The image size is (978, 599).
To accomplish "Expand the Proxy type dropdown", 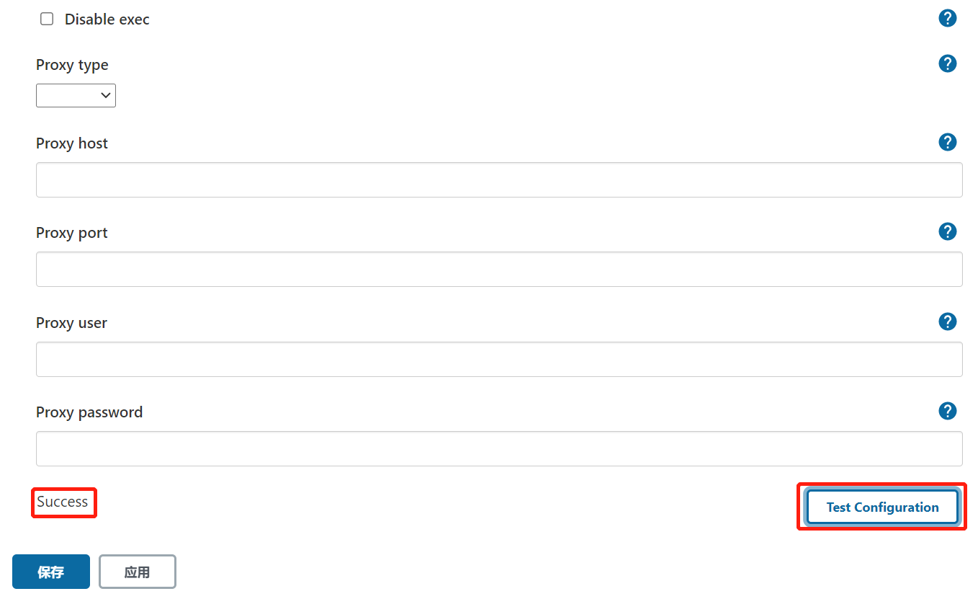I will click(x=76, y=95).
